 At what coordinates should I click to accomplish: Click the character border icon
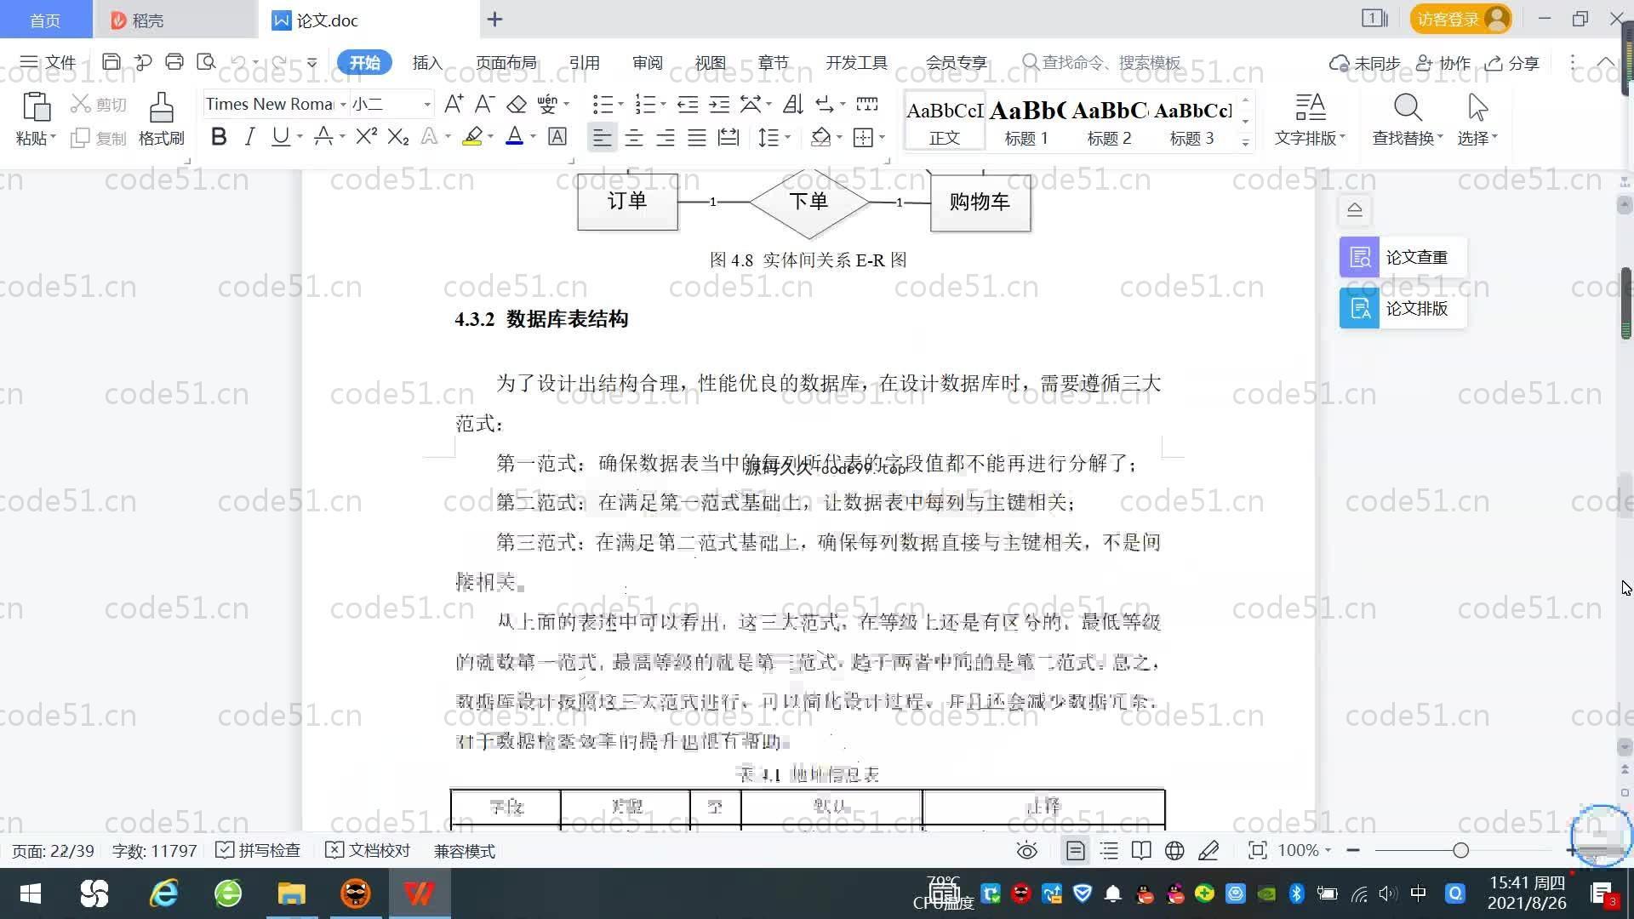557,137
